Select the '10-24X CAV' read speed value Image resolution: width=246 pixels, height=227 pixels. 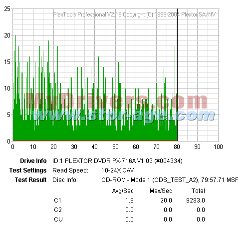click(x=118, y=170)
